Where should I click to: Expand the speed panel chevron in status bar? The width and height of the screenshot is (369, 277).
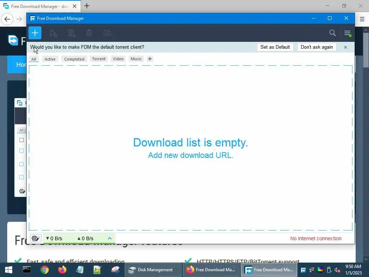(x=110, y=238)
